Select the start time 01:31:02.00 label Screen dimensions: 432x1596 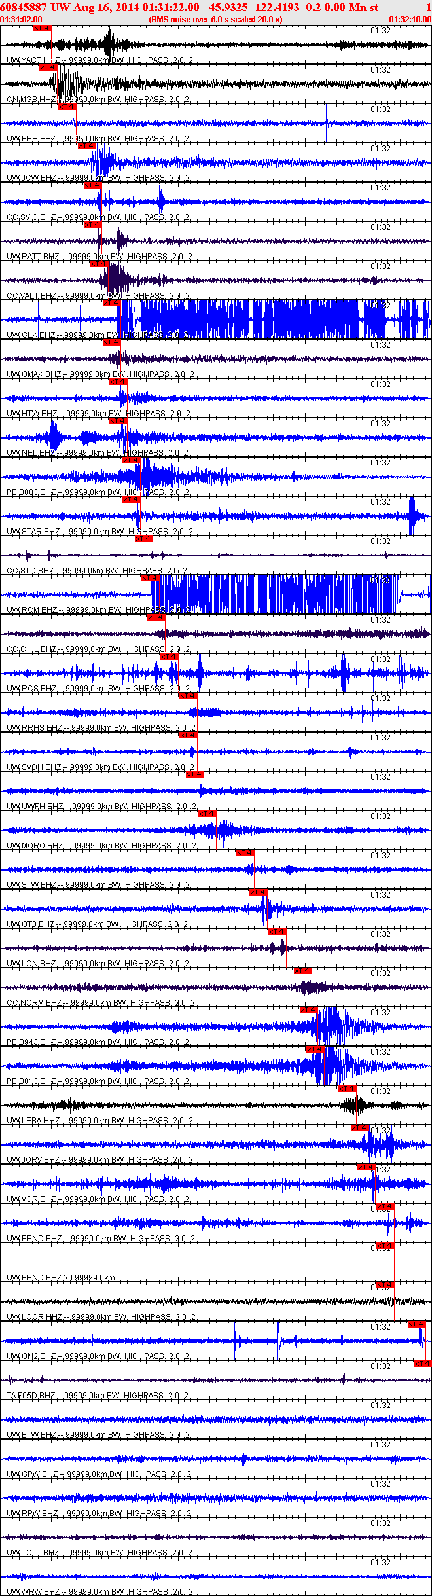click(x=21, y=20)
